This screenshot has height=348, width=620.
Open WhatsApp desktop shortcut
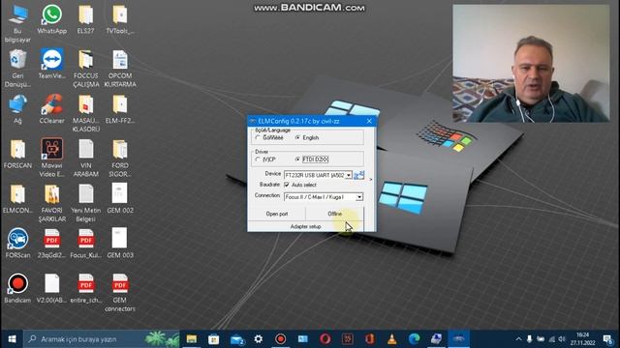point(51,19)
